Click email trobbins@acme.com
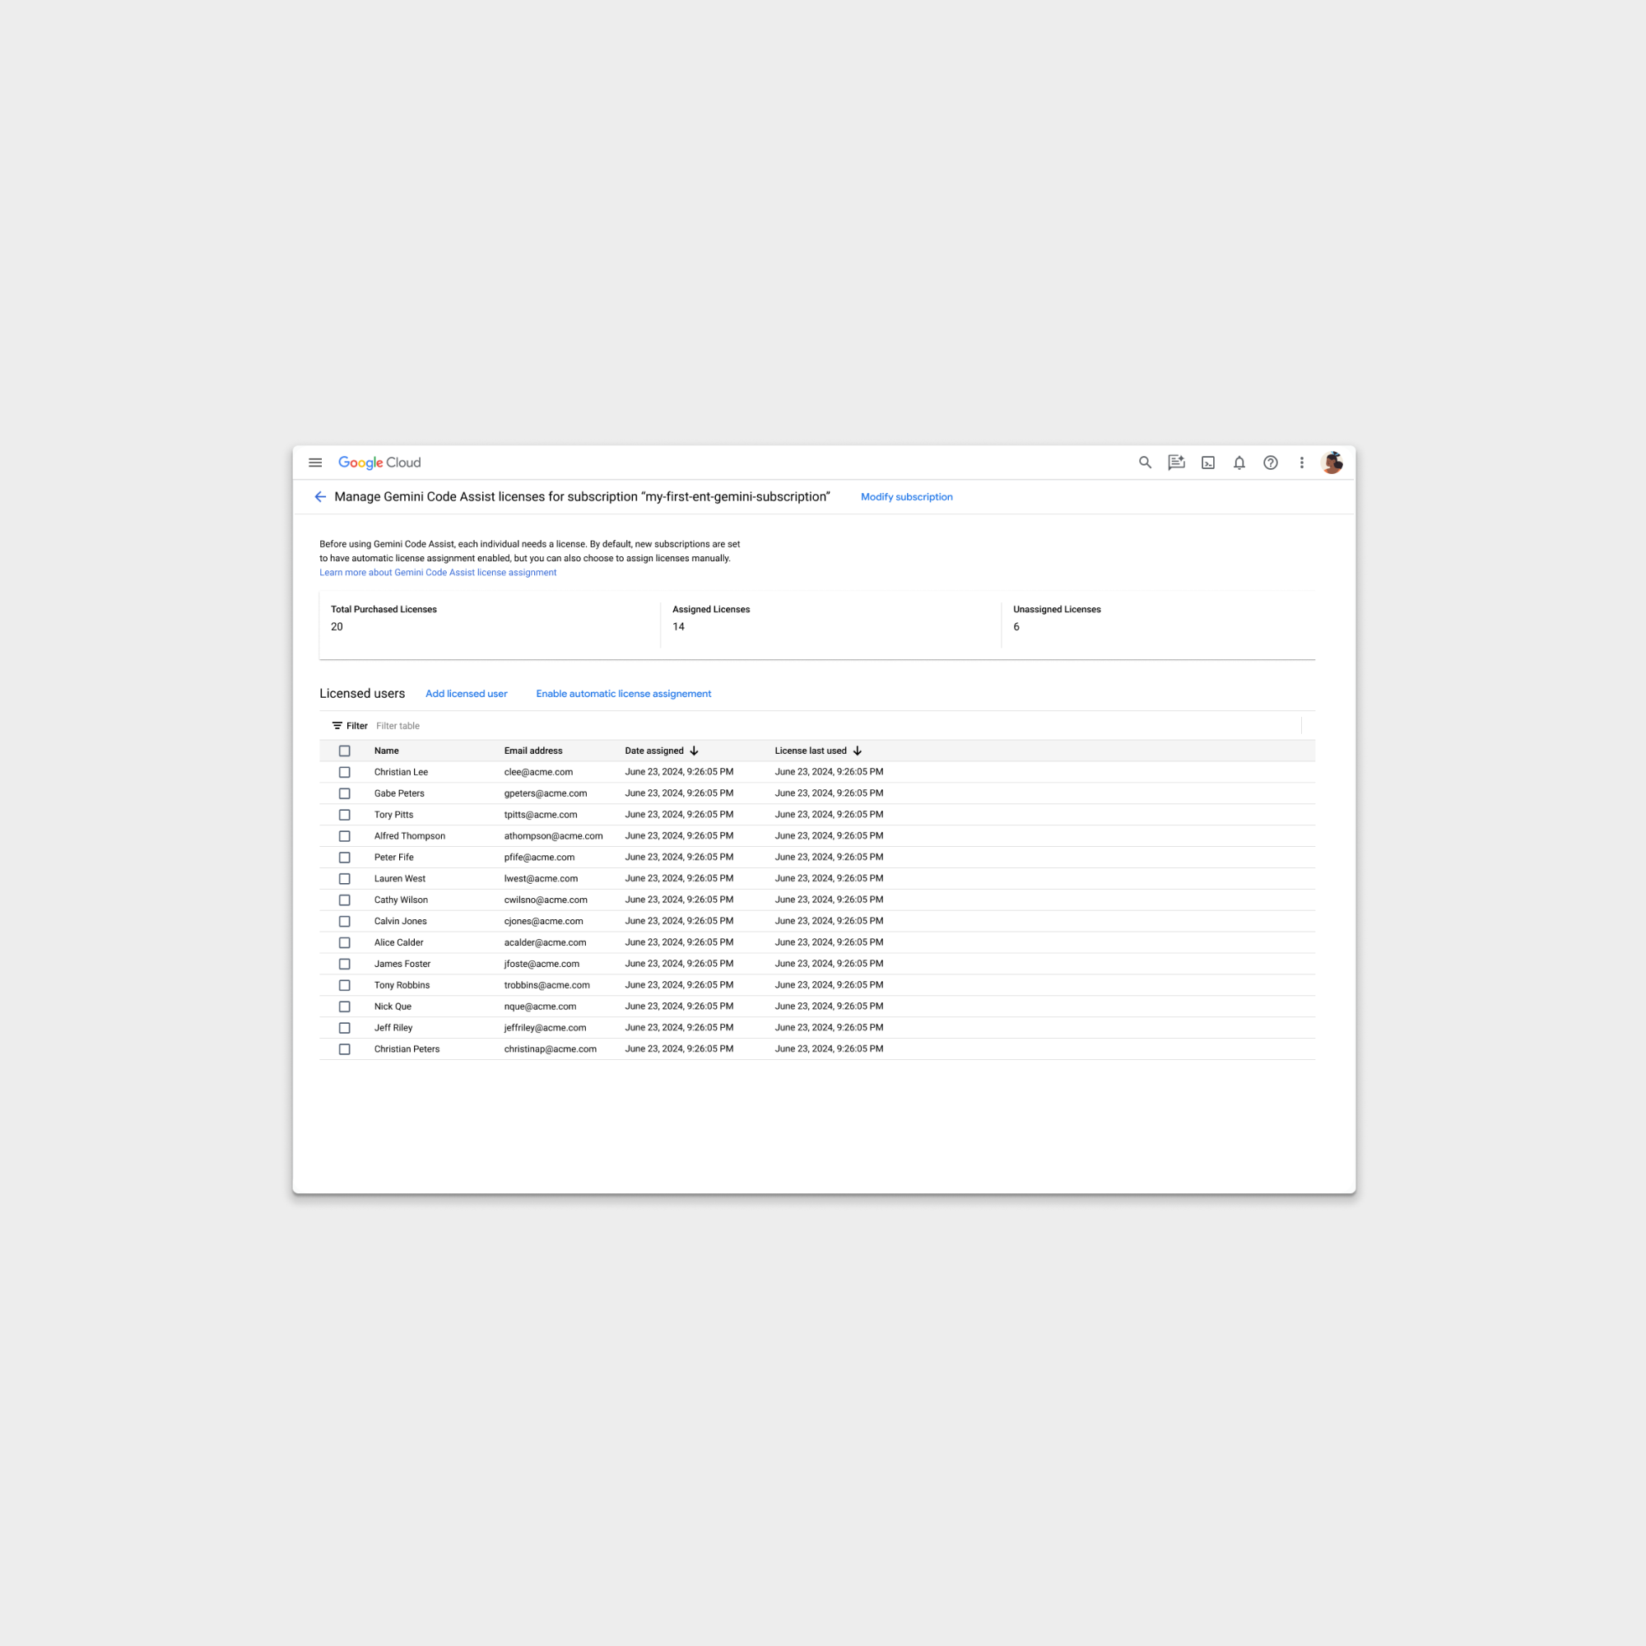This screenshot has width=1646, height=1646. click(547, 985)
